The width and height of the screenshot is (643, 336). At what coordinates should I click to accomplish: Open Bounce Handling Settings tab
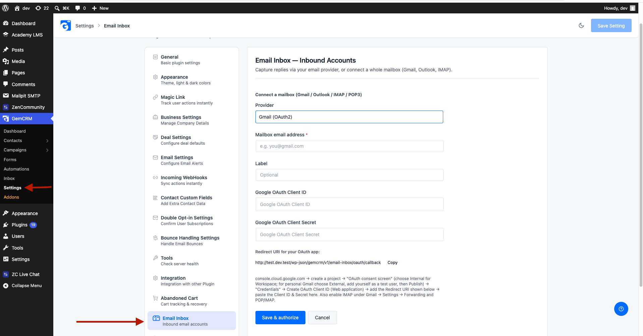coord(192,241)
